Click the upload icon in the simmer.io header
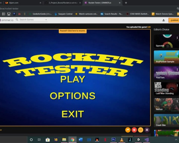 point(164,20)
